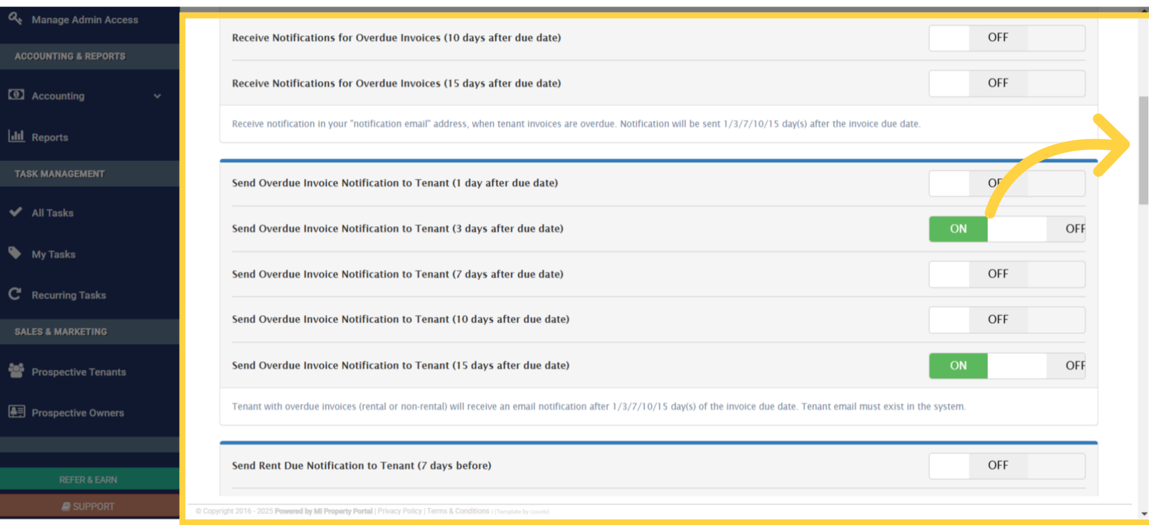Screen dimensions: 1149x525
Task: Click the My Tasks tag icon
Action: pos(16,254)
